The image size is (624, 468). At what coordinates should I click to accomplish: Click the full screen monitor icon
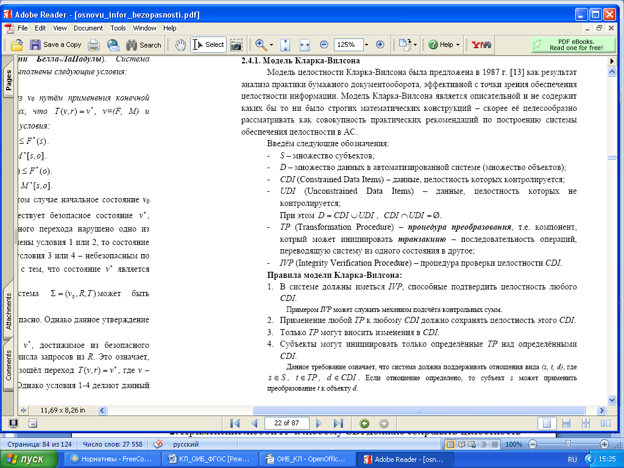13,423
